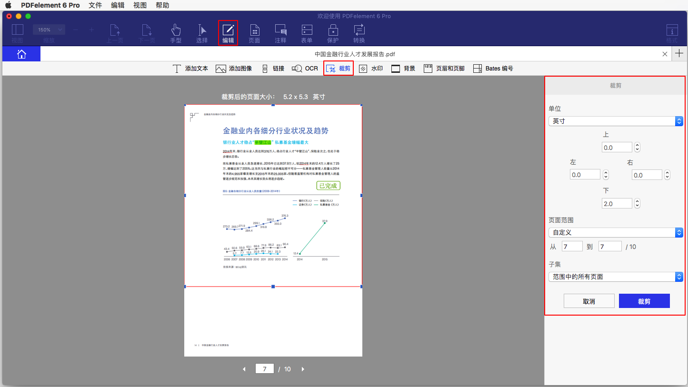Click the Bates numbering tool

click(x=493, y=69)
